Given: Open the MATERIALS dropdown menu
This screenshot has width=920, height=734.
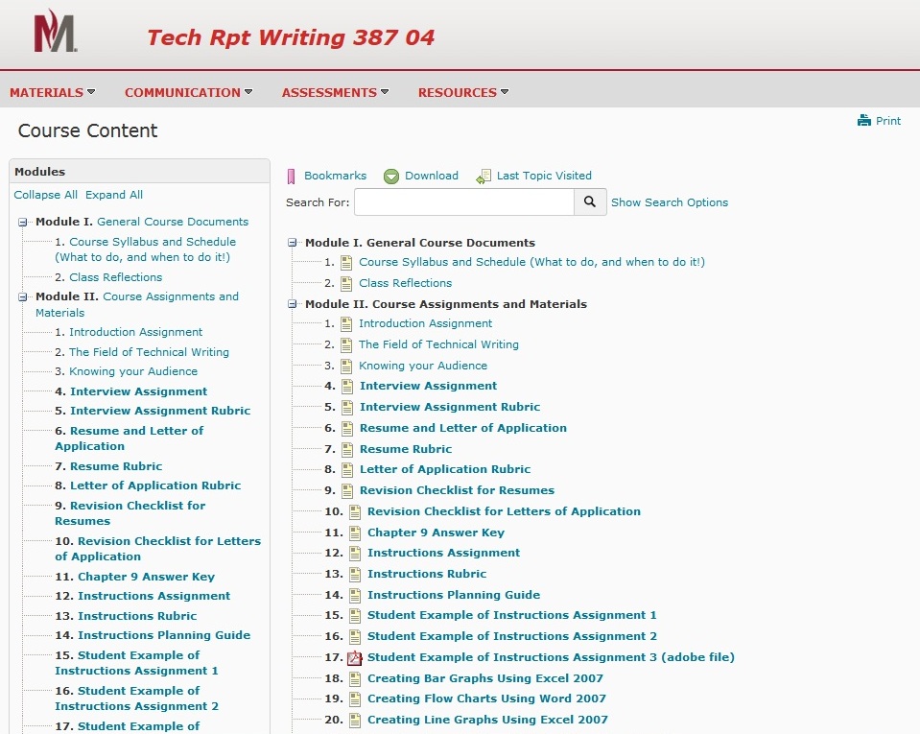Looking at the screenshot, I should [52, 93].
